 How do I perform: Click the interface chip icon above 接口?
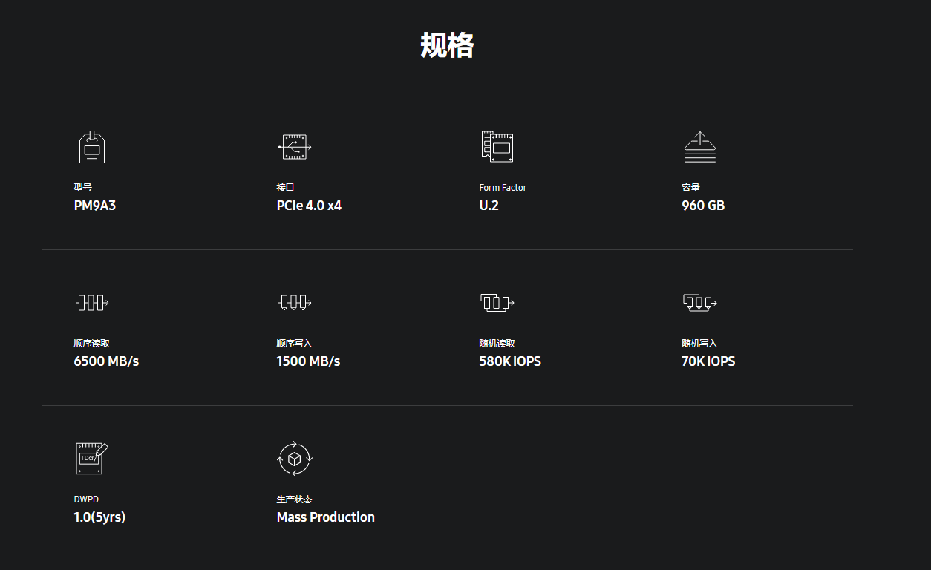coord(295,147)
